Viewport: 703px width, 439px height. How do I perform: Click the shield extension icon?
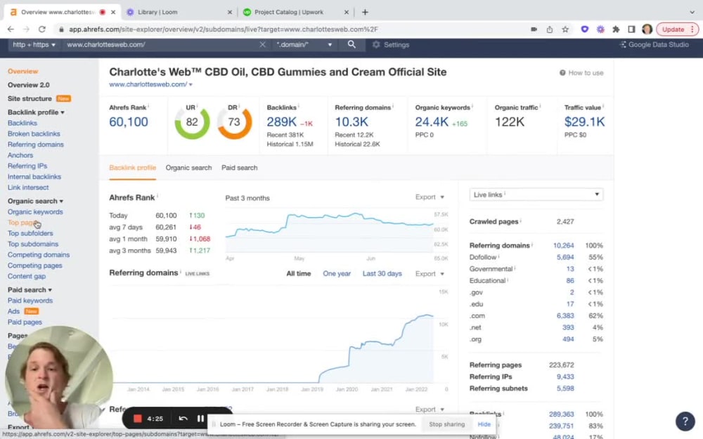point(585,30)
